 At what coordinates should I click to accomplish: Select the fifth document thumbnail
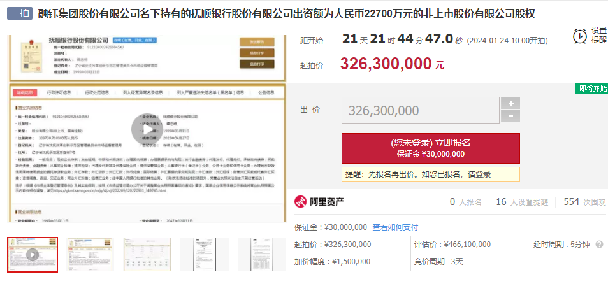tap(261, 255)
